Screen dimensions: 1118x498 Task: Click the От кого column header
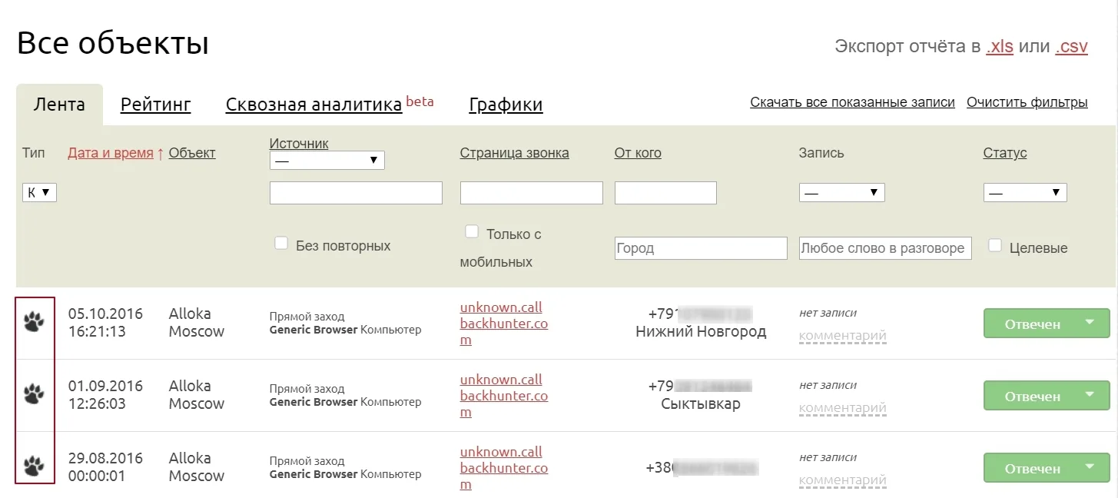[x=638, y=153]
